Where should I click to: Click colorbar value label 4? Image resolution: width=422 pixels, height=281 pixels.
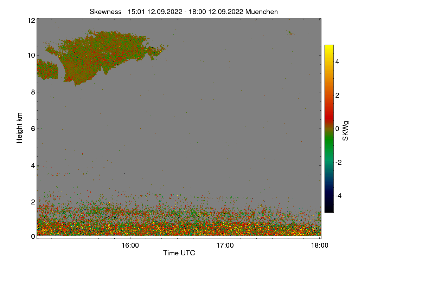[338, 61]
